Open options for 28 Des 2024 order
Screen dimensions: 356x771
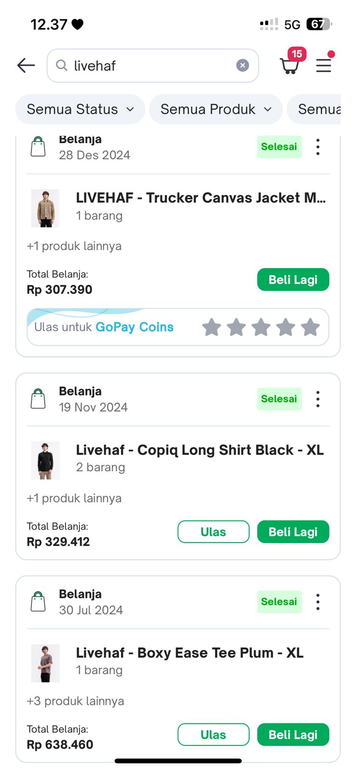(318, 147)
